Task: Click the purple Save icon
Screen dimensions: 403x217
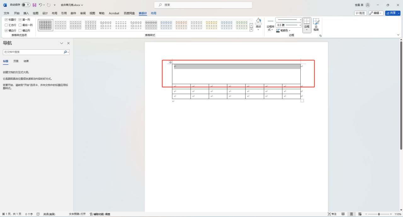Action: coord(35,5)
